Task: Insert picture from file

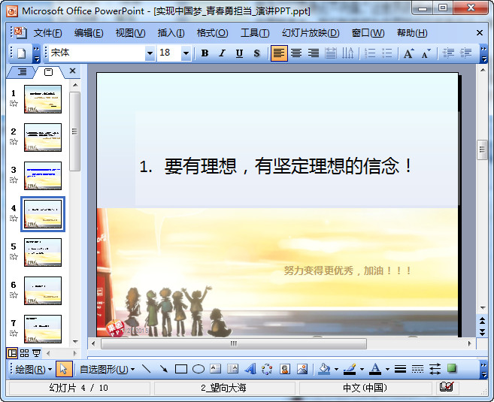Action: [x=302, y=369]
